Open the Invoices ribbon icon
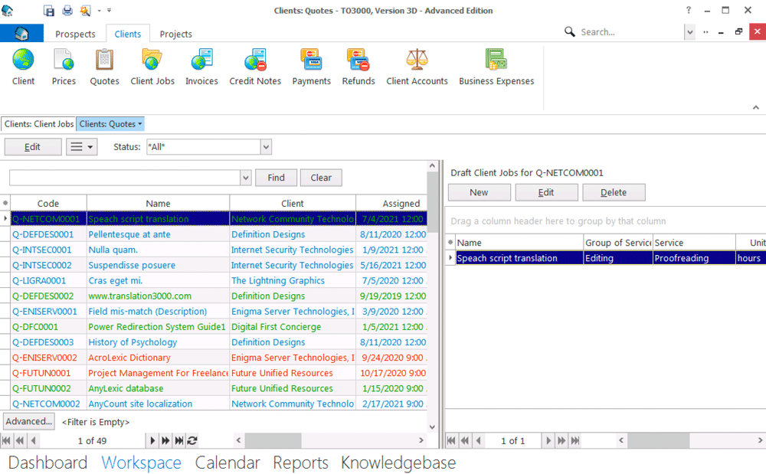Screen dimensions: 766x474 pyautogui.click(x=201, y=67)
